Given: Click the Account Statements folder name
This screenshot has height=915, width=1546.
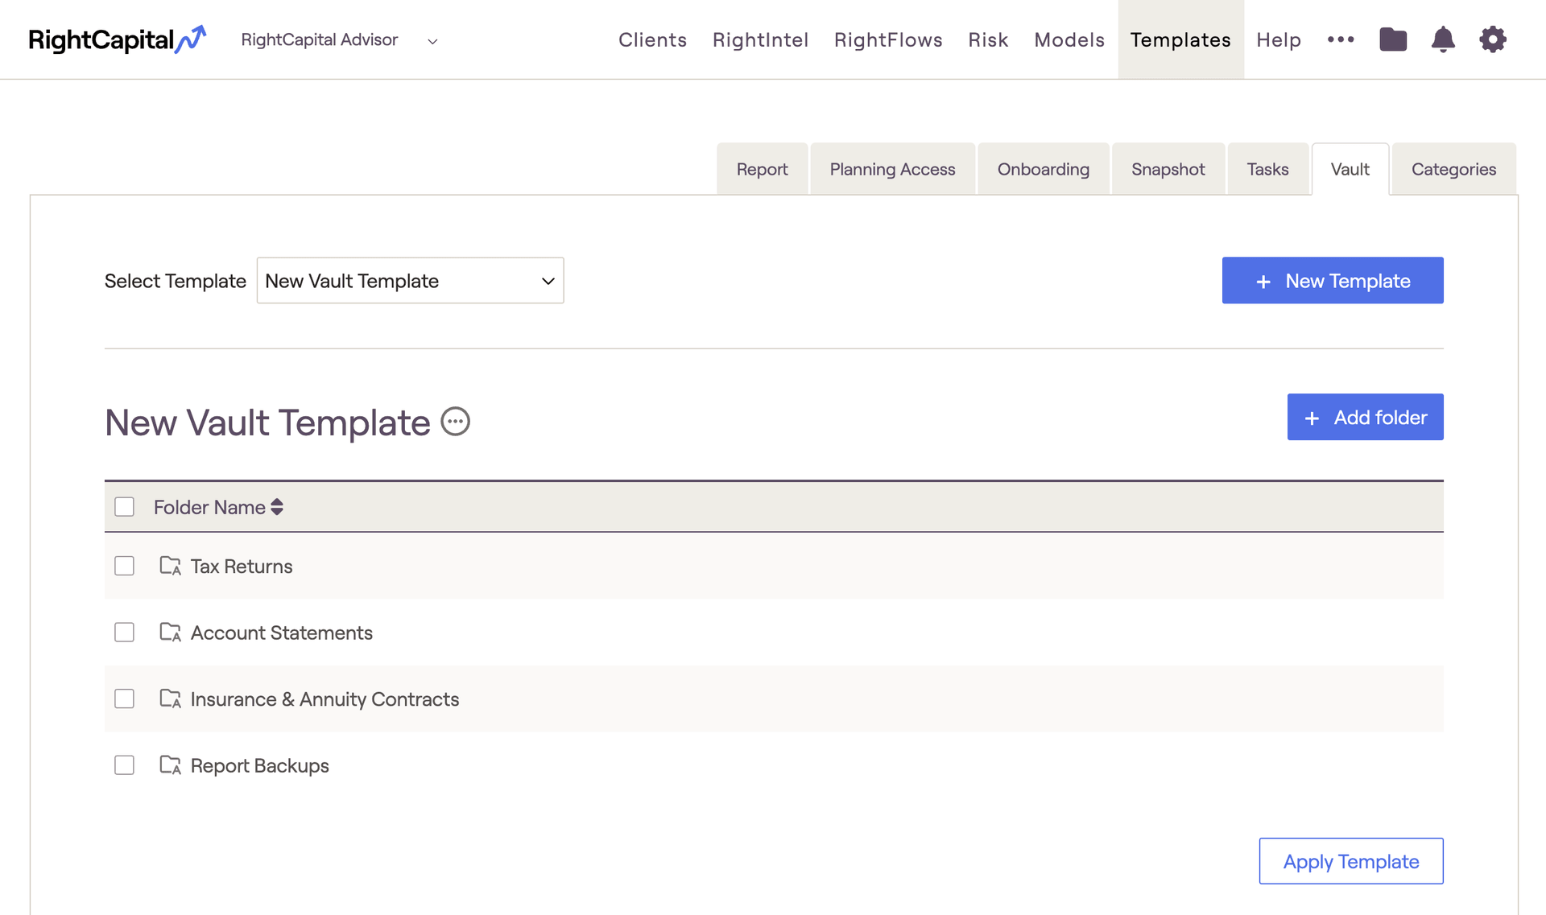Looking at the screenshot, I should (x=282, y=633).
